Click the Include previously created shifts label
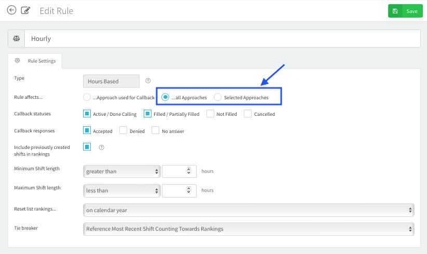Viewport: 427px width, 254px height. pyautogui.click(x=42, y=151)
